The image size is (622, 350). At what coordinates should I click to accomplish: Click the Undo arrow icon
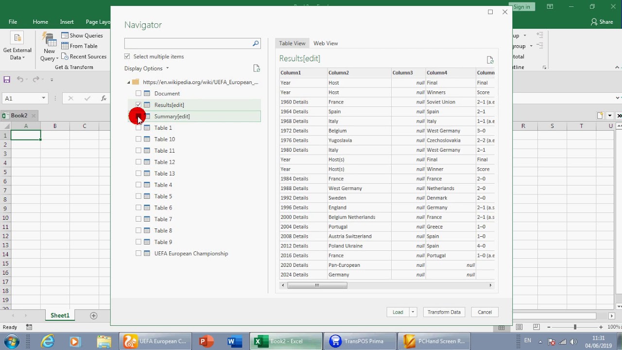point(20,79)
